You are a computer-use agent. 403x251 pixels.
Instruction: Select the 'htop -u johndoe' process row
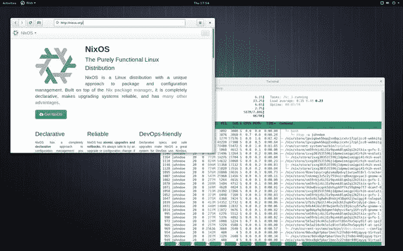[x=298, y=135]
